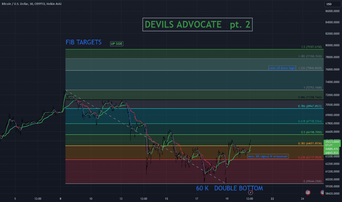Select the 'new all time high' note
The image size is (342, 202).
[x=282, y=68]
